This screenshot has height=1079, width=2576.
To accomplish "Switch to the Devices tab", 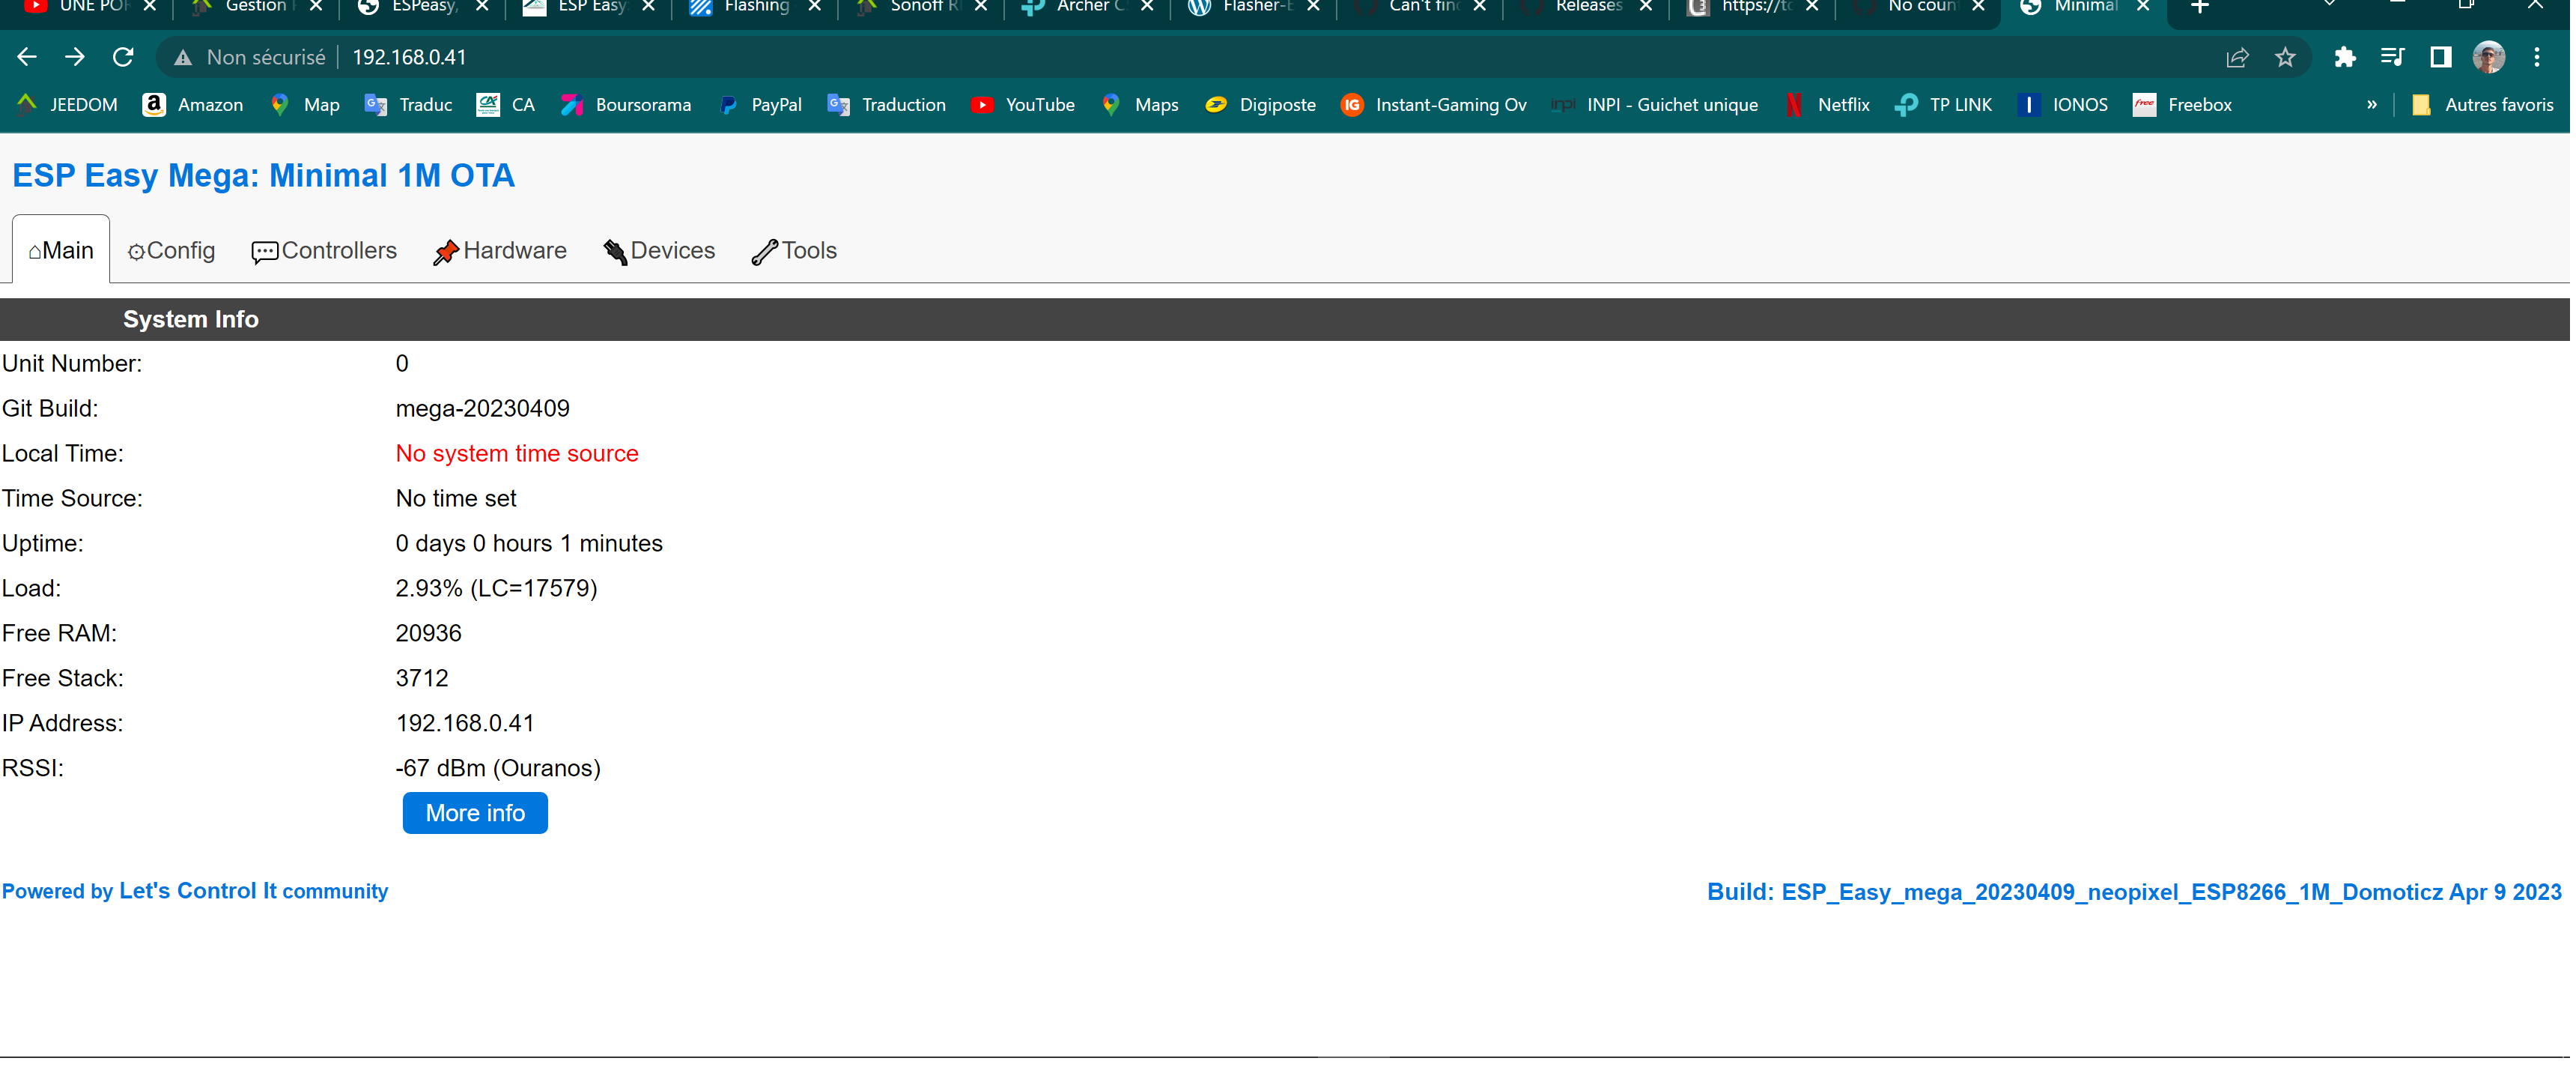I will (x=659, y=250).
